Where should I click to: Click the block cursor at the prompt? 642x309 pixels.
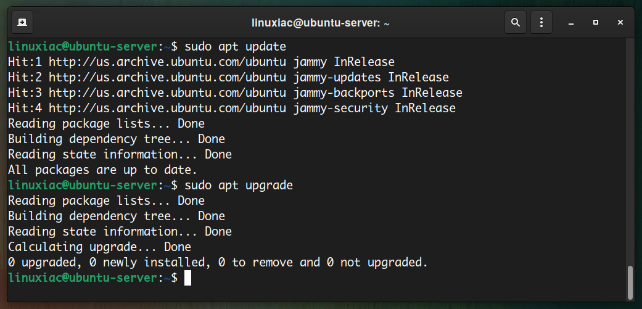187,278
